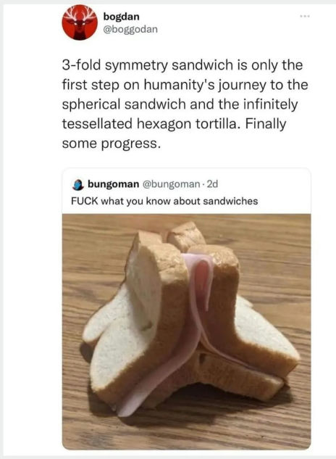Viewport: 336px width, 459px height.
Task: Click the 2d timestamp on quoted tweet
Action: click(212, 184)
